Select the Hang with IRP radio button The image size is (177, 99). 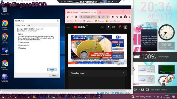pyautogui.click(x=24, y=42)
